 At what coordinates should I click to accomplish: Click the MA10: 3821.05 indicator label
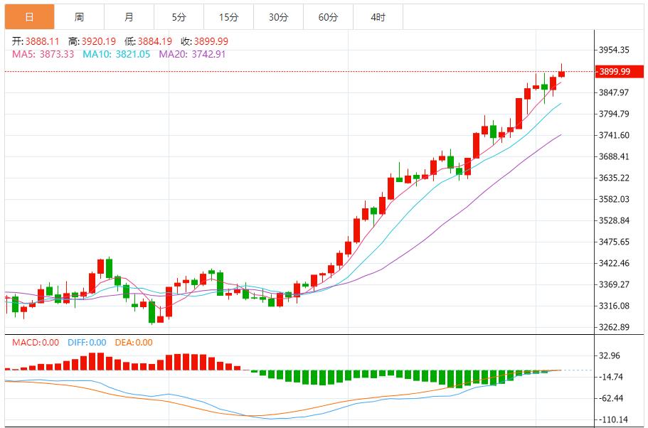coord(117,54)
